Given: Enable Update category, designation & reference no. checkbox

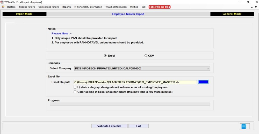Looking at the screenshot, I should coord(75,87).
